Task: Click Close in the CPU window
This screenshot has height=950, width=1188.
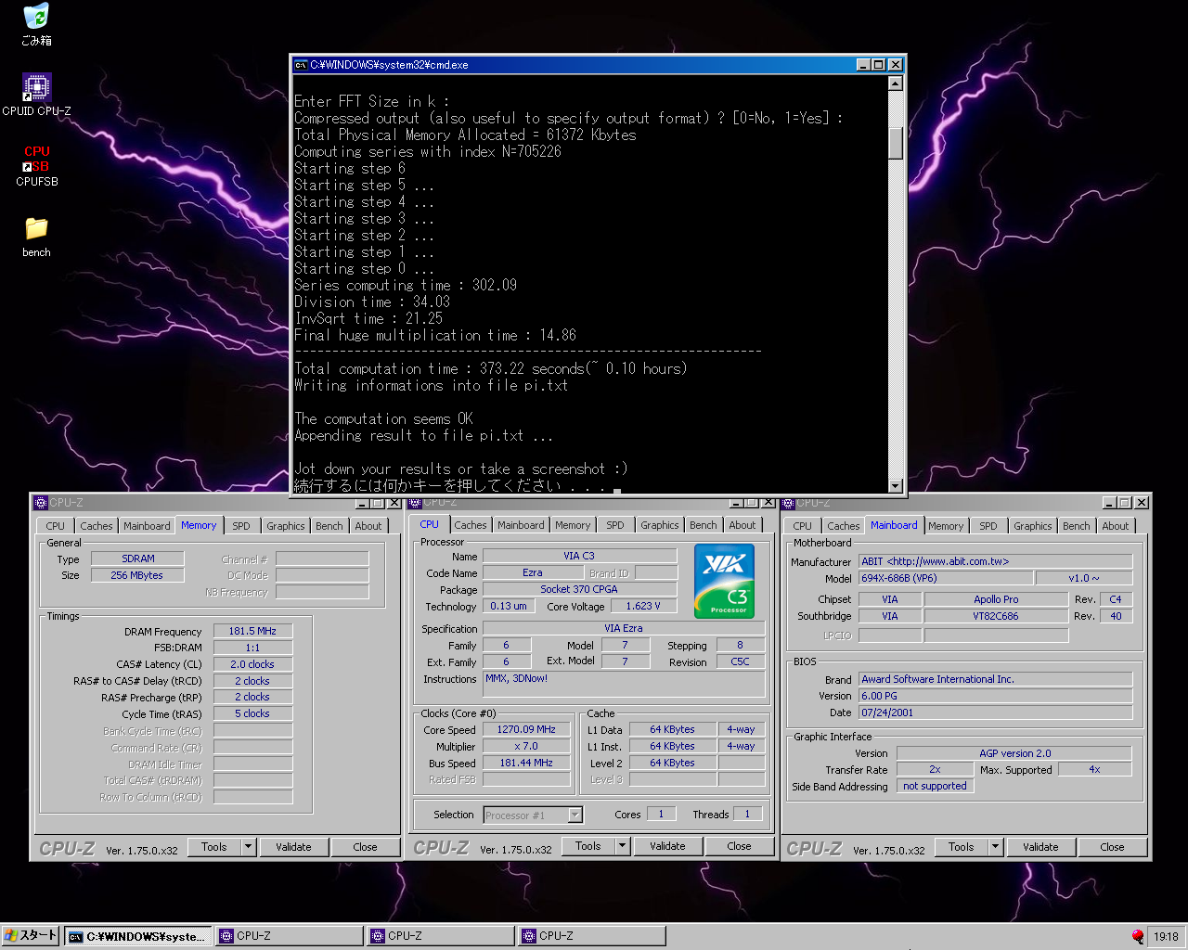Action: tap(740, 846)
